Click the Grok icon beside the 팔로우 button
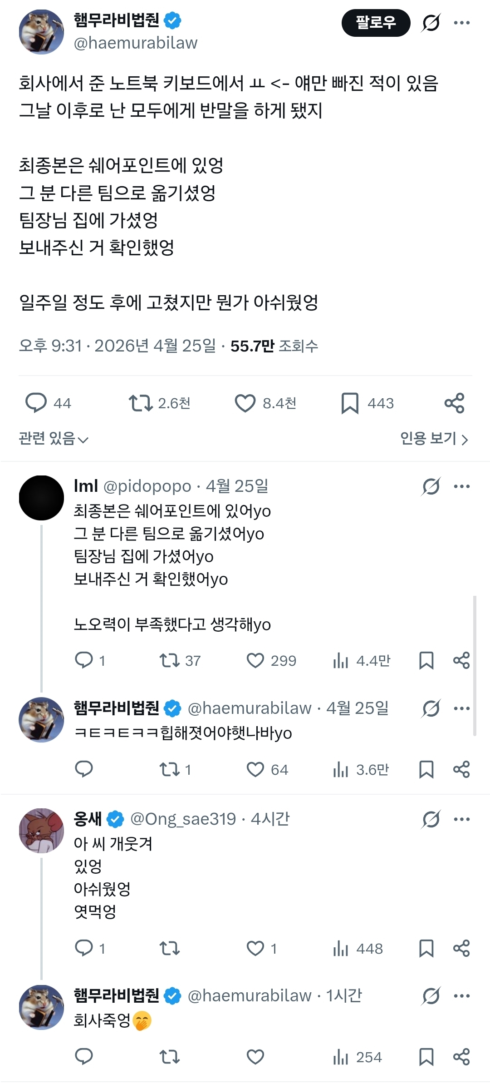The width and height of the screenshot is (490, 1084). (431, 23)
